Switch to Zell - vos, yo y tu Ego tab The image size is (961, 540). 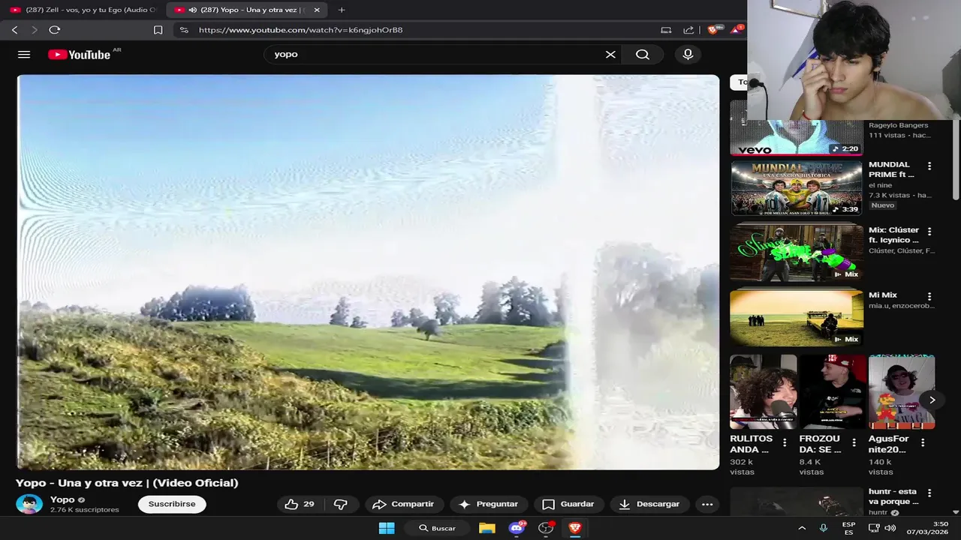coord(83,10)
